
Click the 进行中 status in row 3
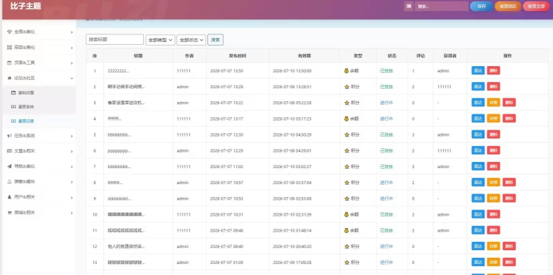[x=386, y=103]
